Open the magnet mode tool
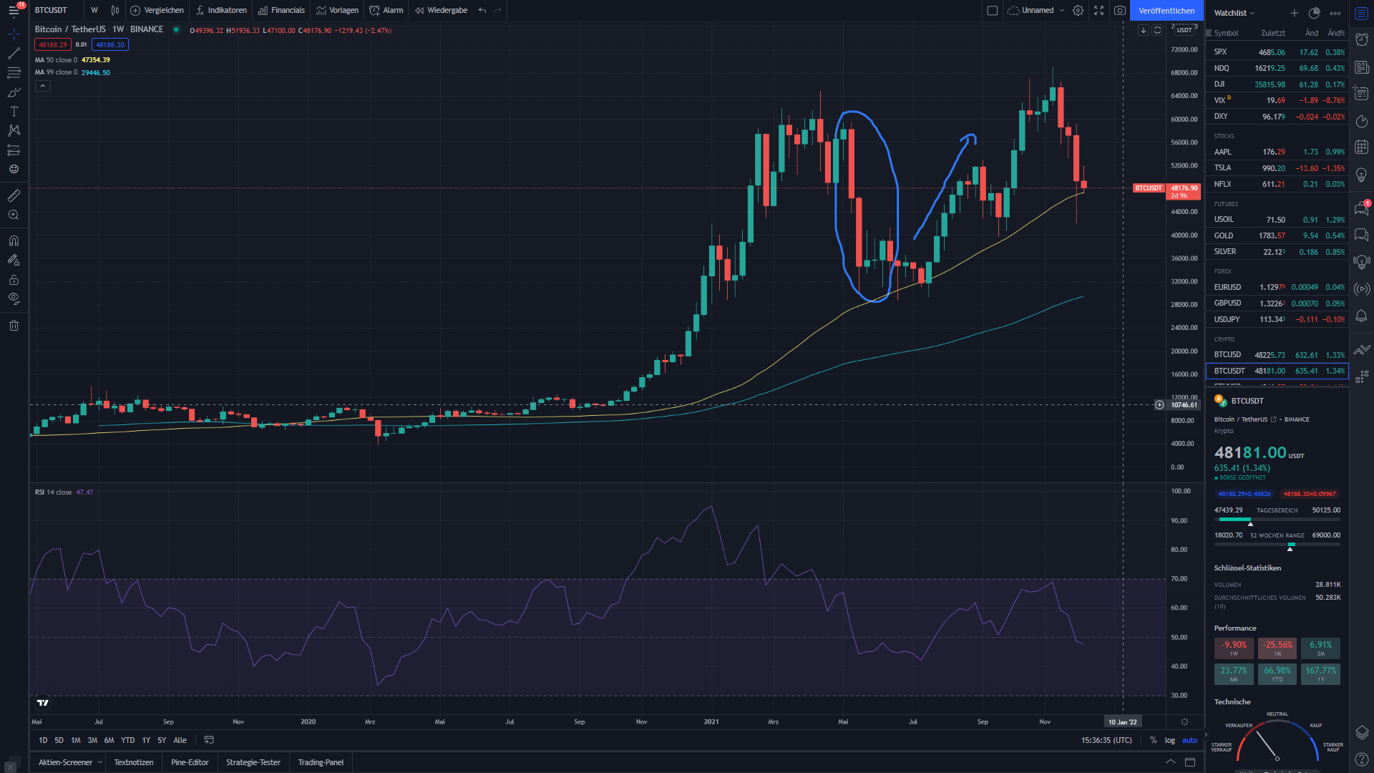 coord(14,240)
